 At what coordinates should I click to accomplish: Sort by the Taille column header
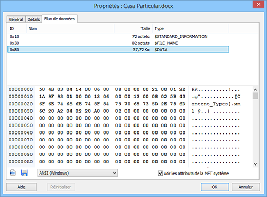133,29
